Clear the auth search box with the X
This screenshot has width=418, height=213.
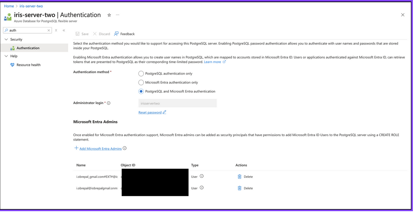49,30
